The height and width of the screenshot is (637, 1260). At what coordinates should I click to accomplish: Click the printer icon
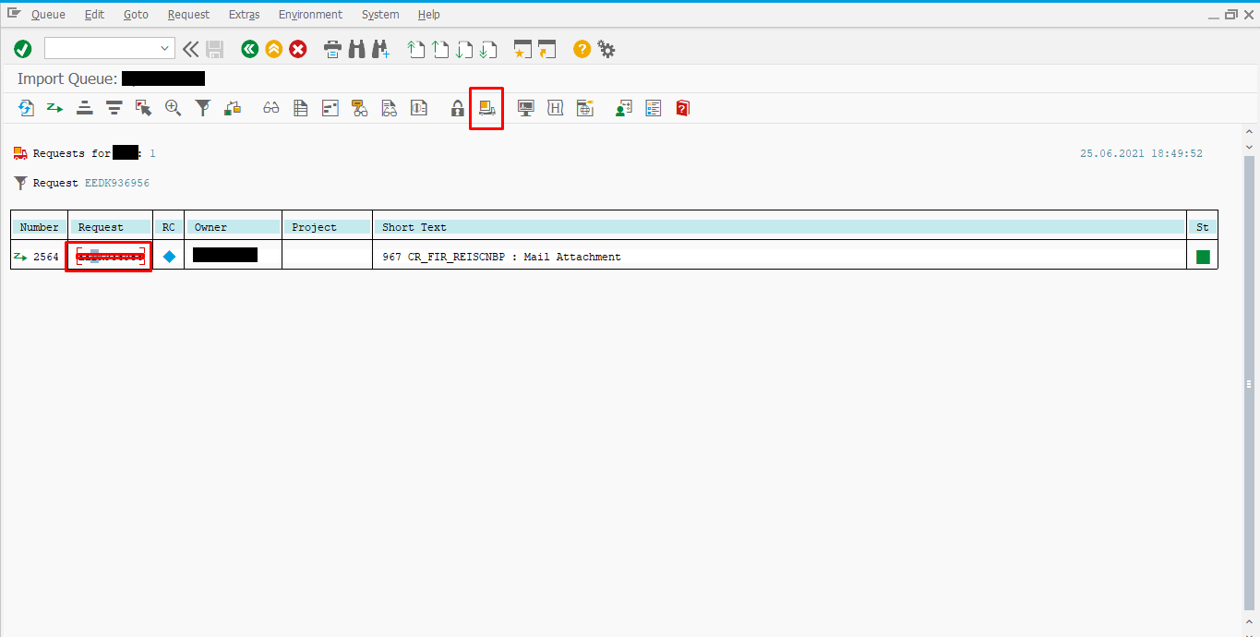(x=333, y=49)
